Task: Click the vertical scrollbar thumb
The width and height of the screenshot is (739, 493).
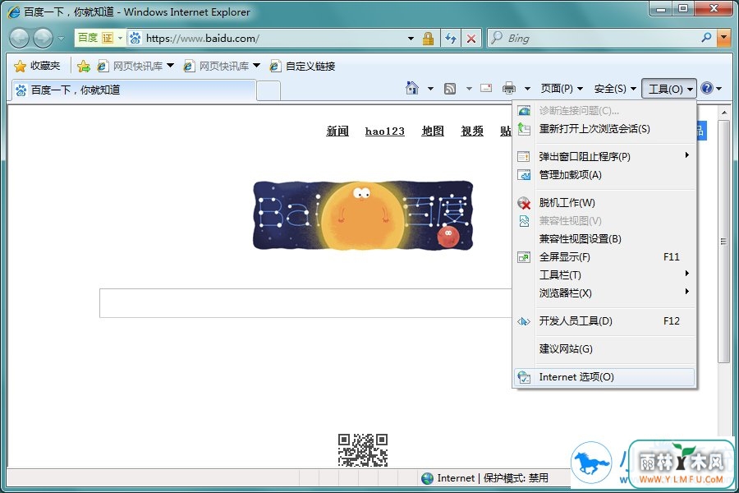Action: click(x=723, y=241)
